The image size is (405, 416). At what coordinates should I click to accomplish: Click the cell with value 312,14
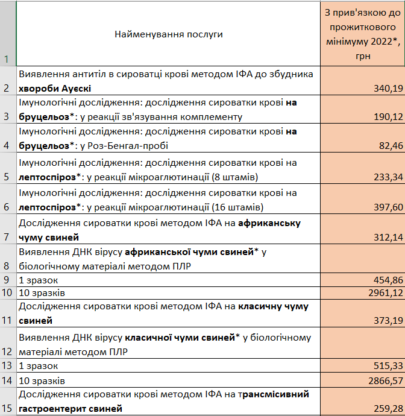pos(362,230)
